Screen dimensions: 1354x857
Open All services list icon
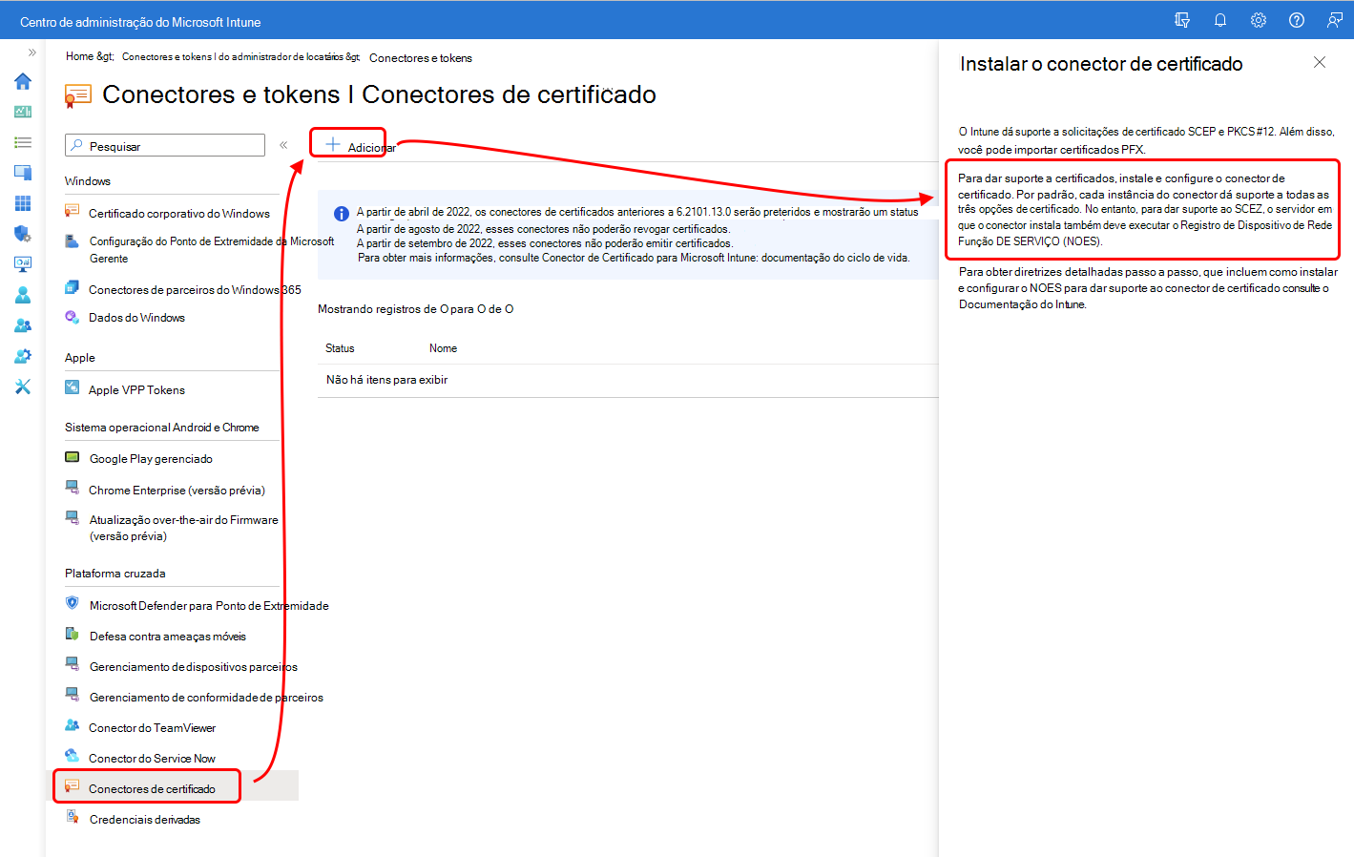pyautogui.click(x=23, y=142)
